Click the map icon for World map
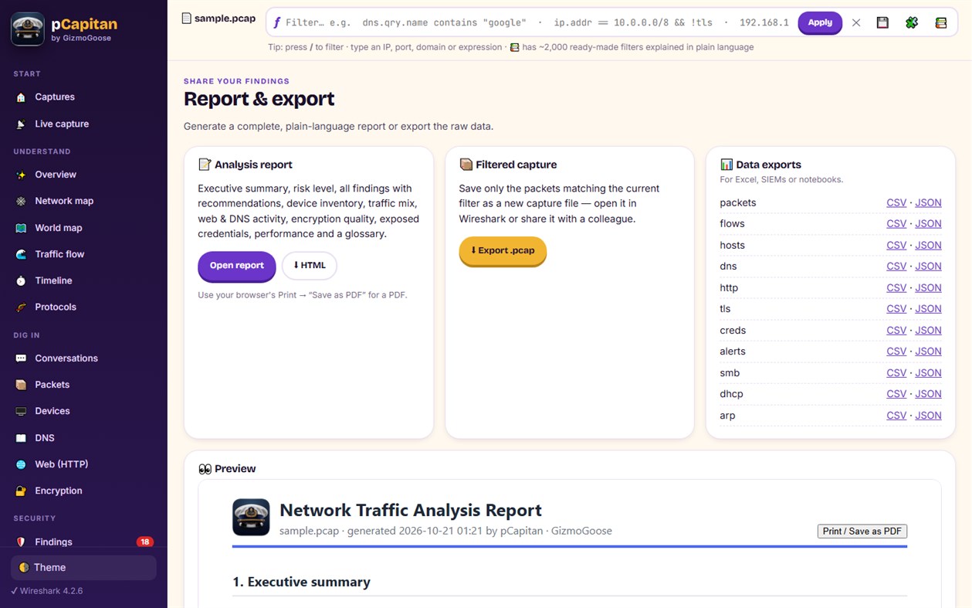Image resolution: width=972 pixels, height=608 pixels. click(21, 228)
